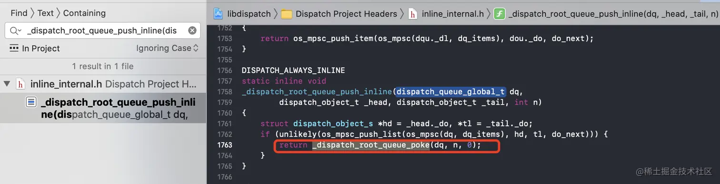Click the libdispatch project icon in breadcrumb
The height and width of the screenshot is (184, 720).
pos(218,14)
